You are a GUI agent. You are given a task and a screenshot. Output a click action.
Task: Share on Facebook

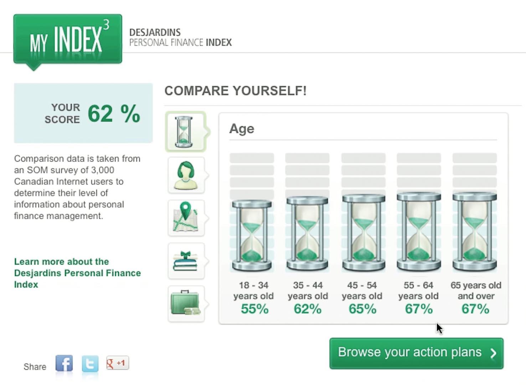coord(64,364)
